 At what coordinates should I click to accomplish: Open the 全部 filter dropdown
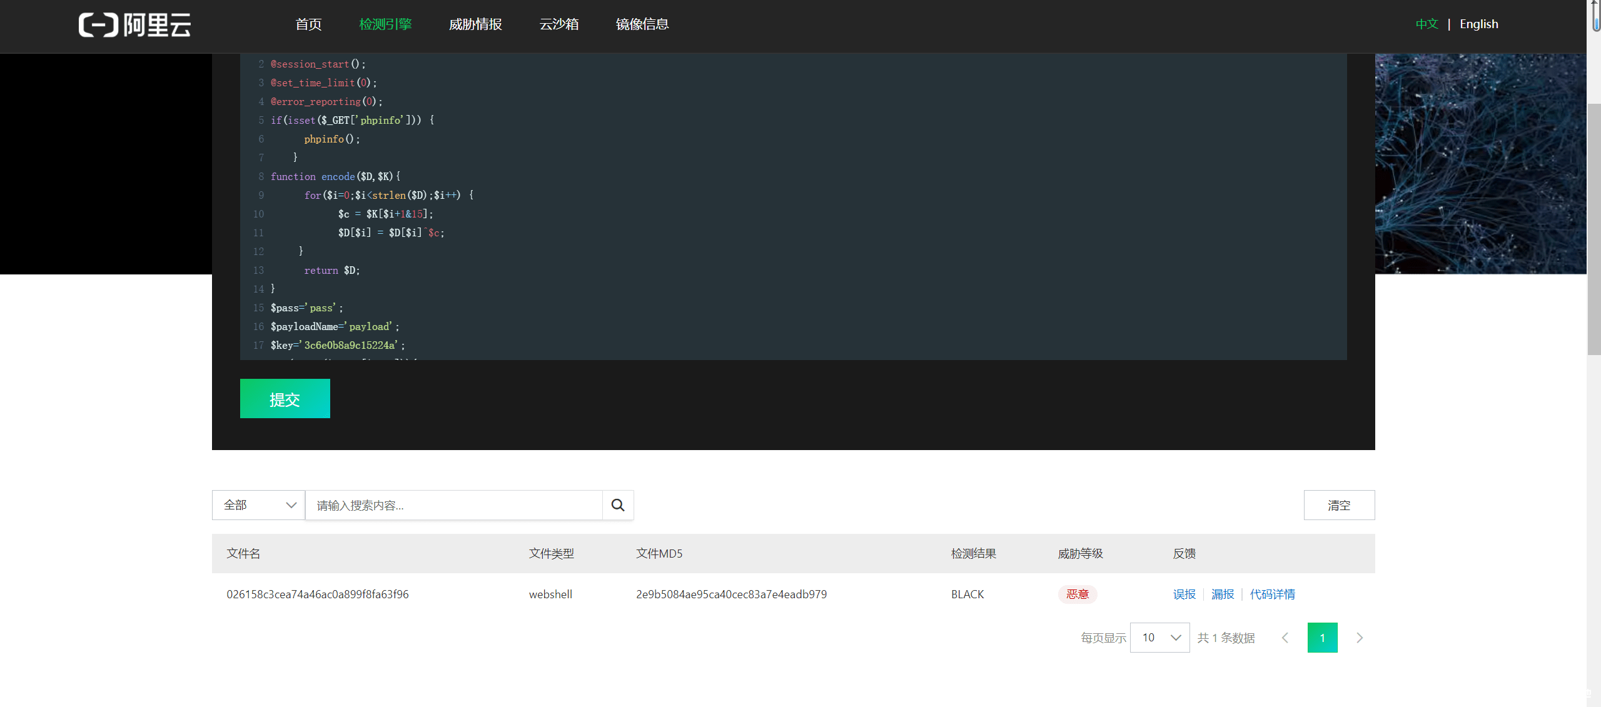258,505
